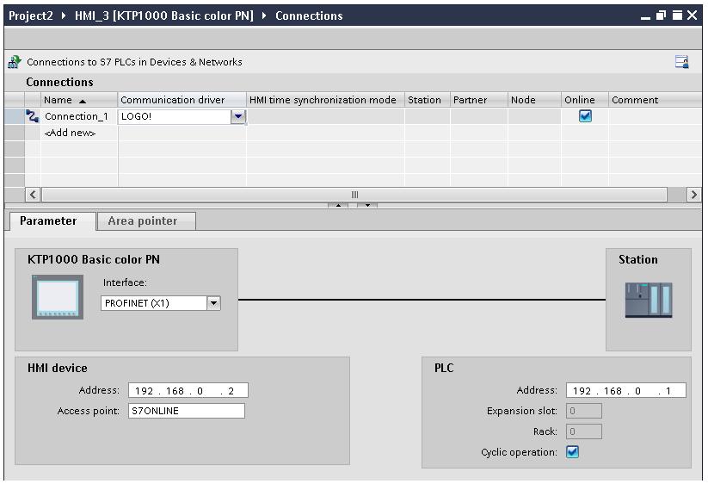Click the Expansion slot field
This screenshot has width=708, height=484.
tap(584, 411)
